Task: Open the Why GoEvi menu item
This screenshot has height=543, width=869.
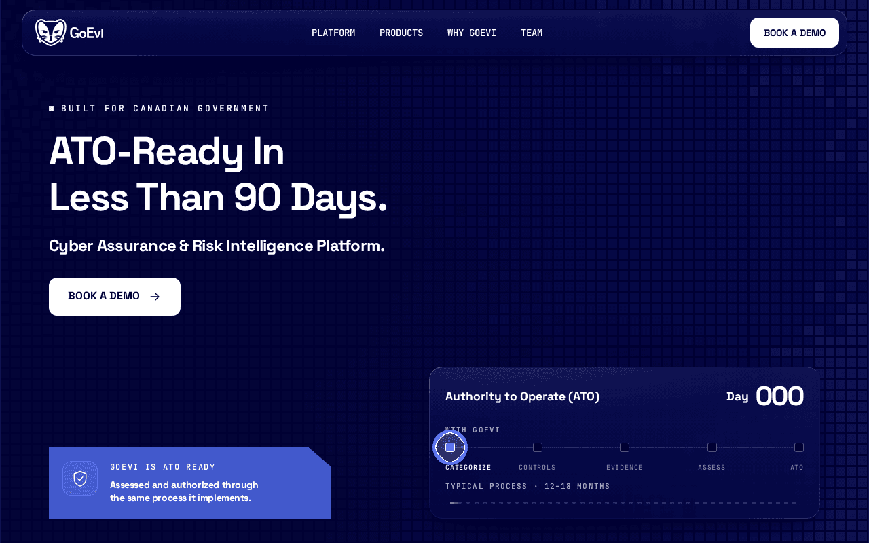Action: click(472, 33)
